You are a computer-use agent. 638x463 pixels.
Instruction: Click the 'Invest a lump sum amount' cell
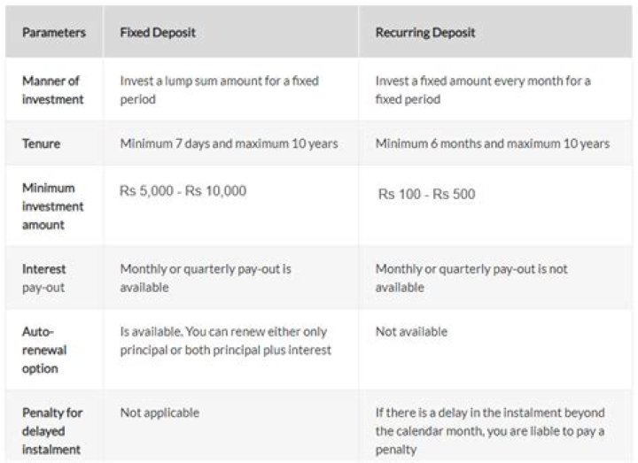[x=219, y=90]
